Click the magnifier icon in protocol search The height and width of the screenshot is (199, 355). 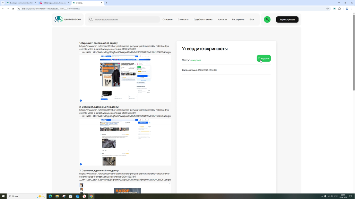91,19
